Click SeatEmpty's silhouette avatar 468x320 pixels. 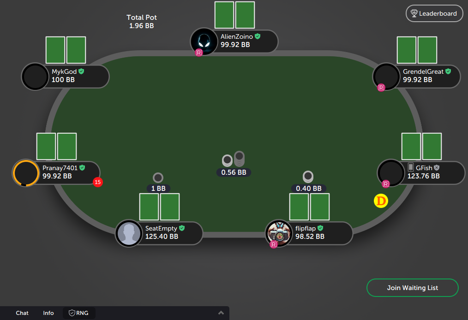[129, 233]
